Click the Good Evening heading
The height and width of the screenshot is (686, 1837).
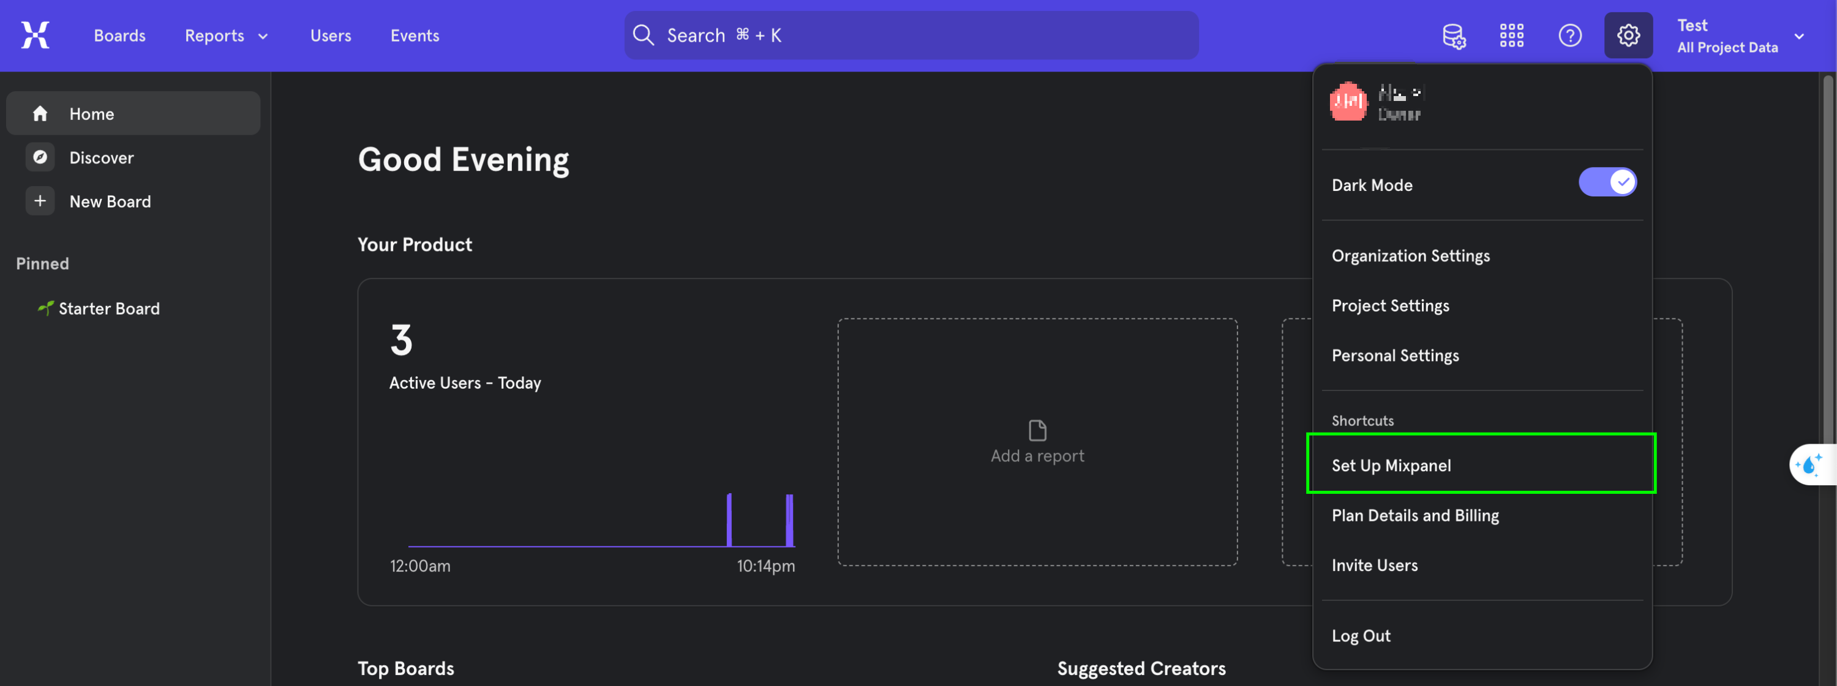pyautogui.click(x=464, y=160)
